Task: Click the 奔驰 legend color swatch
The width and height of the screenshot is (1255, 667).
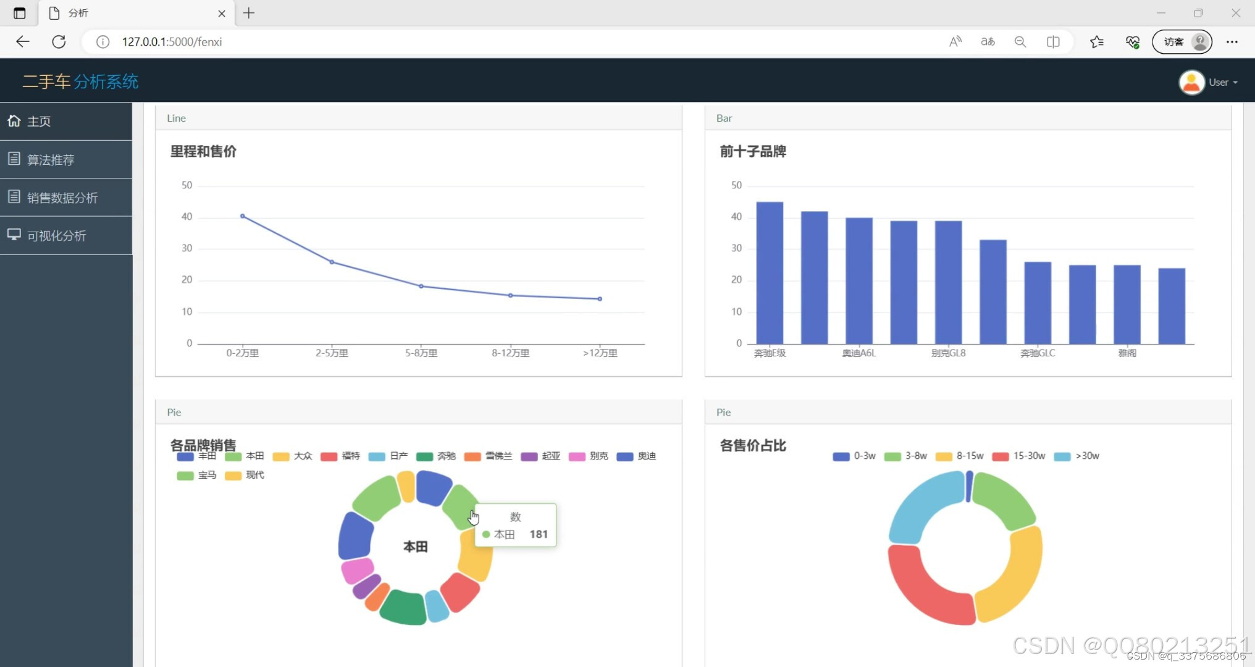Action: point(424,456)
